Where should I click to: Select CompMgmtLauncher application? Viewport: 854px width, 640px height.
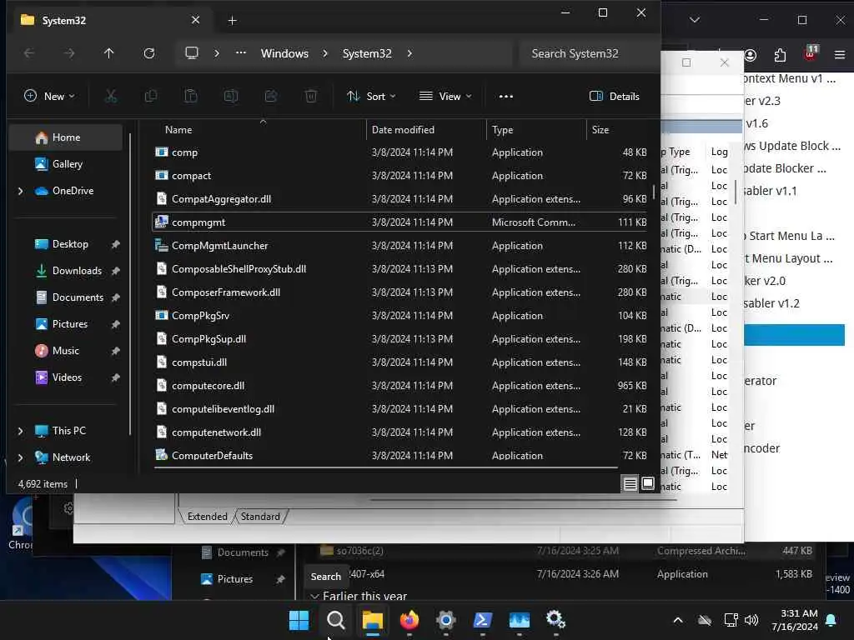pyautogui.click(x=400, y=246)
